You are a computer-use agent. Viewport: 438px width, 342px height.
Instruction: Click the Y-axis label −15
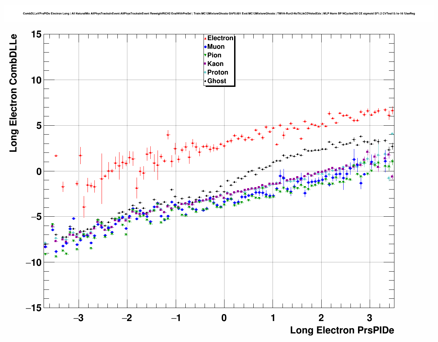point(33,308)
